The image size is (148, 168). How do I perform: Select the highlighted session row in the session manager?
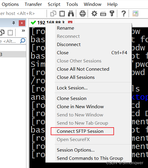(13, 54)
